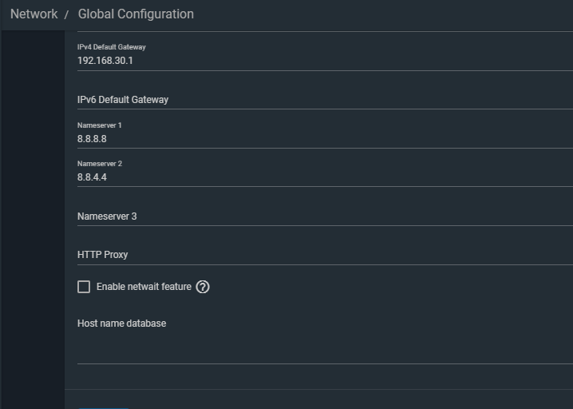Click the 192.168.30.1 gateway address text
Image resolution: width=573 pixels, height=409 pixels.
click(105, 61)
